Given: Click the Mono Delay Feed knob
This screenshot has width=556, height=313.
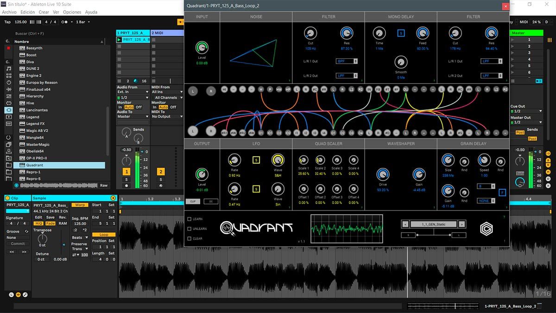Looking at the screenshot, I should click(x=423, y=33).
